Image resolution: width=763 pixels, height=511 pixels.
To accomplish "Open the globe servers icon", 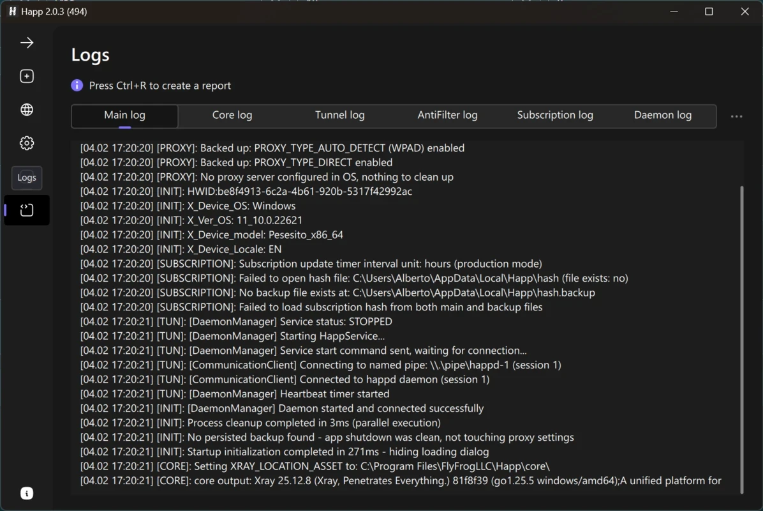I will pos(27,110).
